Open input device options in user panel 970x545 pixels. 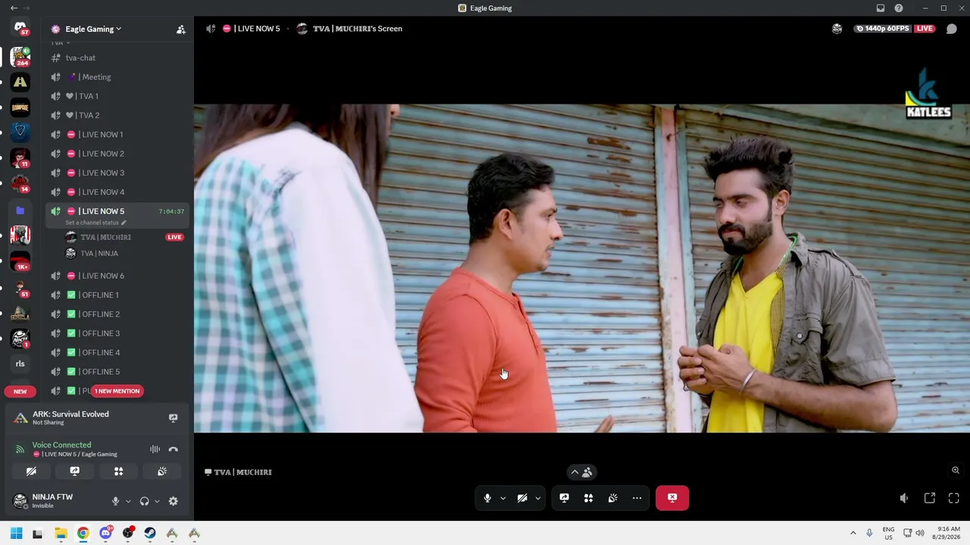[128, 501]
